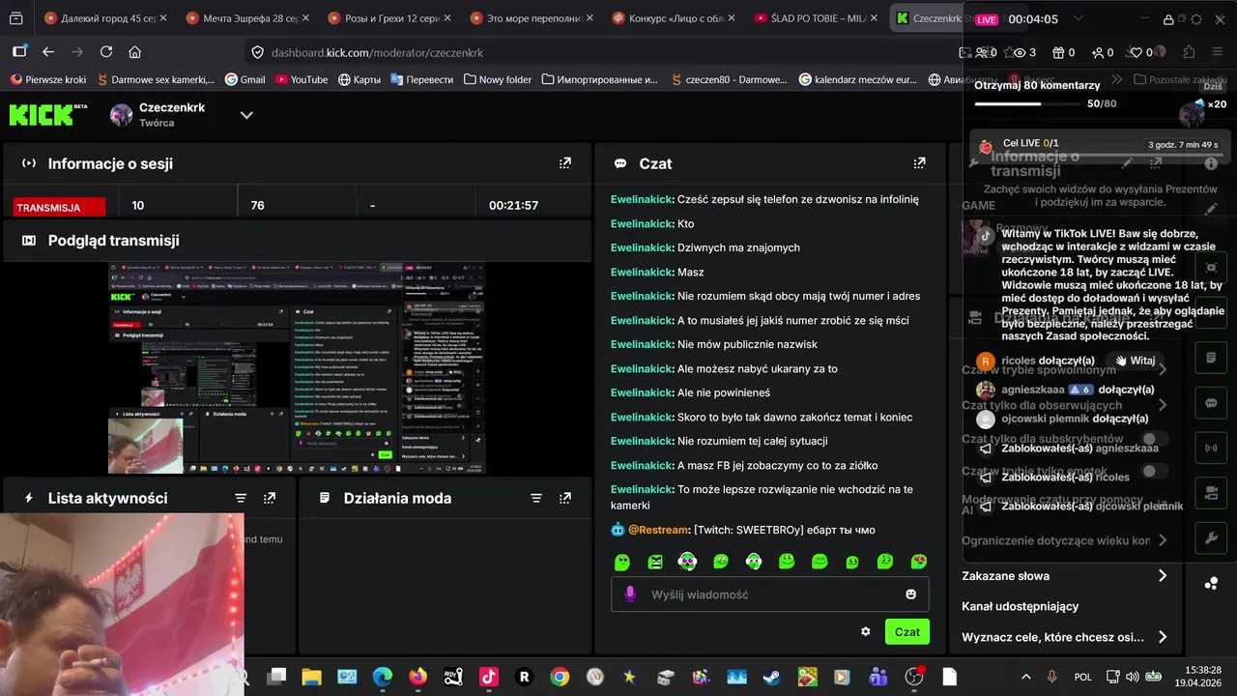Switch to the Это море переполни tab
1237x696 pixels.
(531, 18)
